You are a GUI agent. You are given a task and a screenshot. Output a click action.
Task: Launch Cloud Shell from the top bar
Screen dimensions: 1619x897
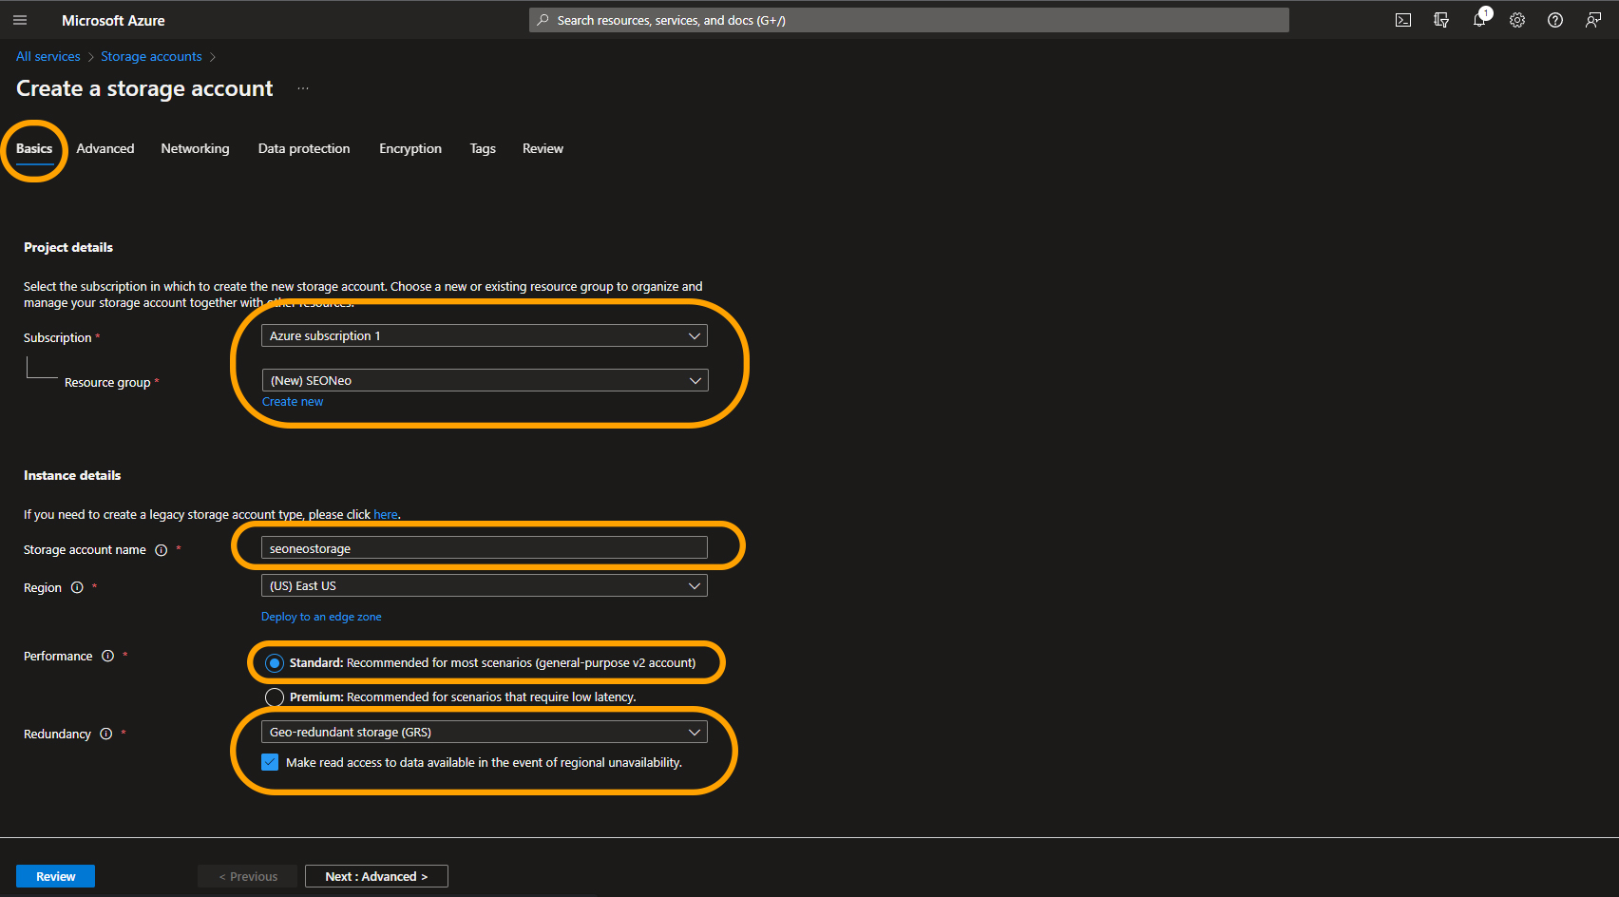point(1402,20)
